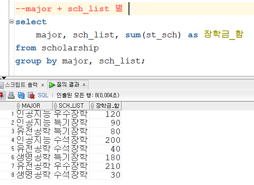Close the 스크립트 출력 tab
254x185 pixels.
pos(43,85)
